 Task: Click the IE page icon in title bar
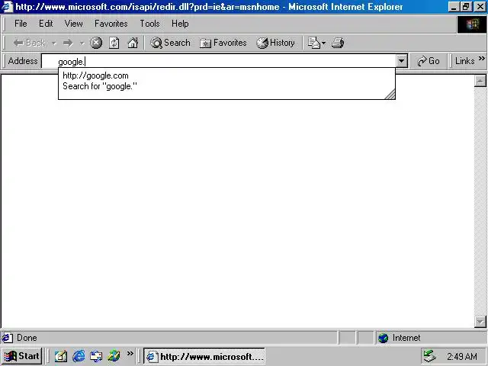click(x=8, y=7)
